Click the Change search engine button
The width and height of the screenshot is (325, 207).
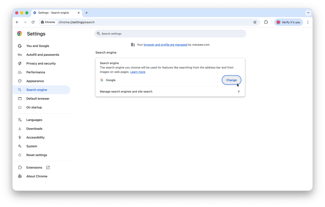(x=231, y=80)
